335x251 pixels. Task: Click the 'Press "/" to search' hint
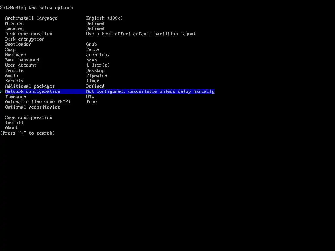(x=27, y=133)
